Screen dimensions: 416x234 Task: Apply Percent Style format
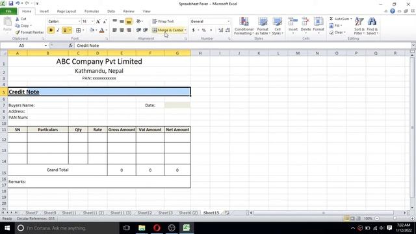pyautogui.click(x=203, y=31)
